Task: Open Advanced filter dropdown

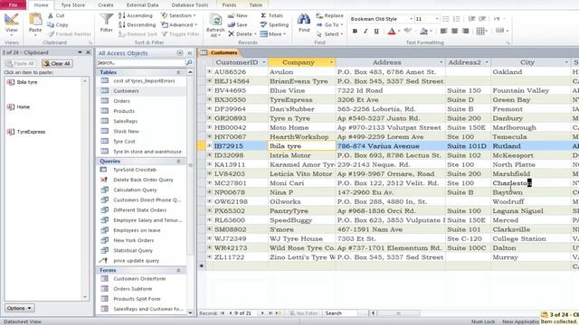Action: point(179,24)
